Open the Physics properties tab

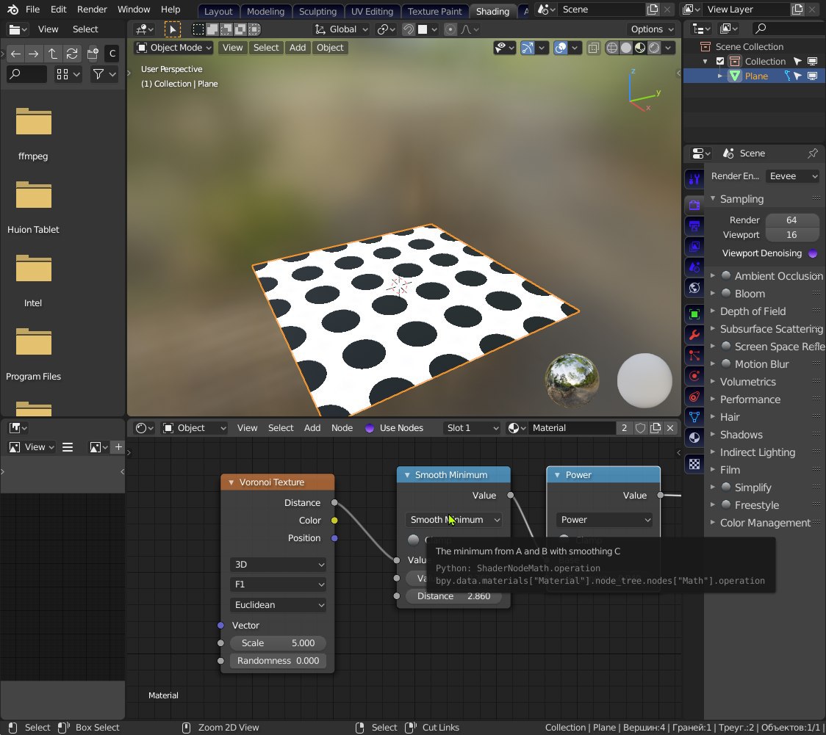[694, 376]
